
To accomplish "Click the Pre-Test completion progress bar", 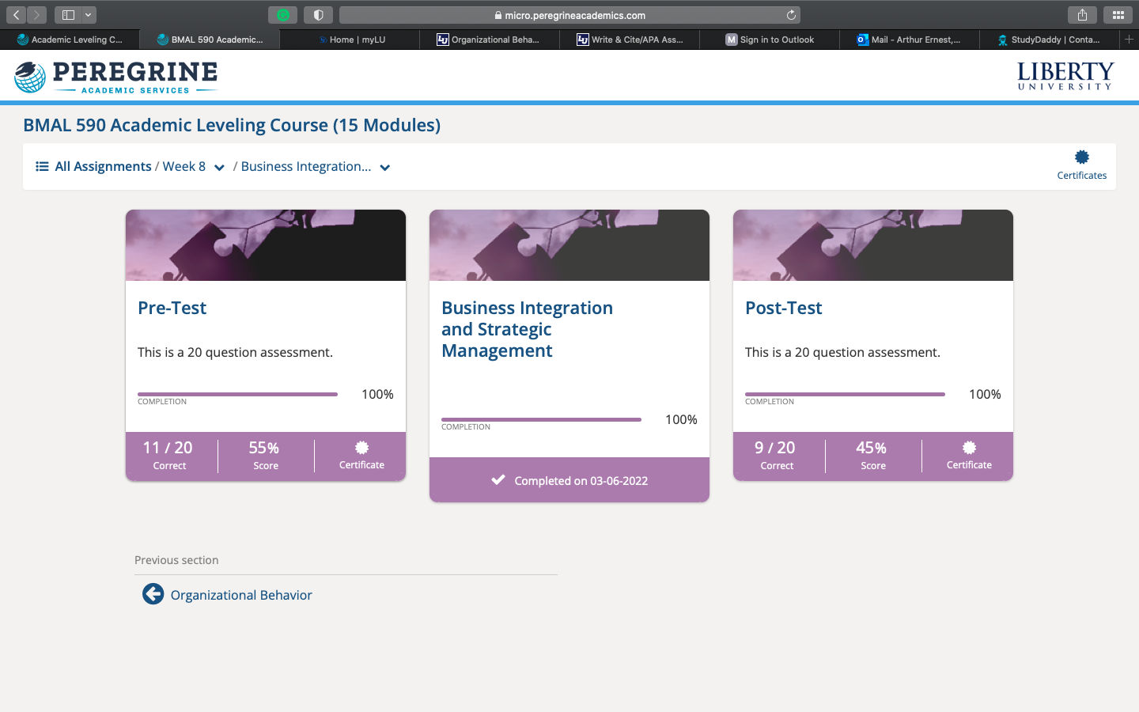I will click(237, 394).
